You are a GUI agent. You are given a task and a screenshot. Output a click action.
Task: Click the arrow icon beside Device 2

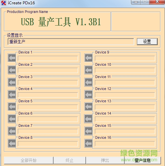click(12, 70)
